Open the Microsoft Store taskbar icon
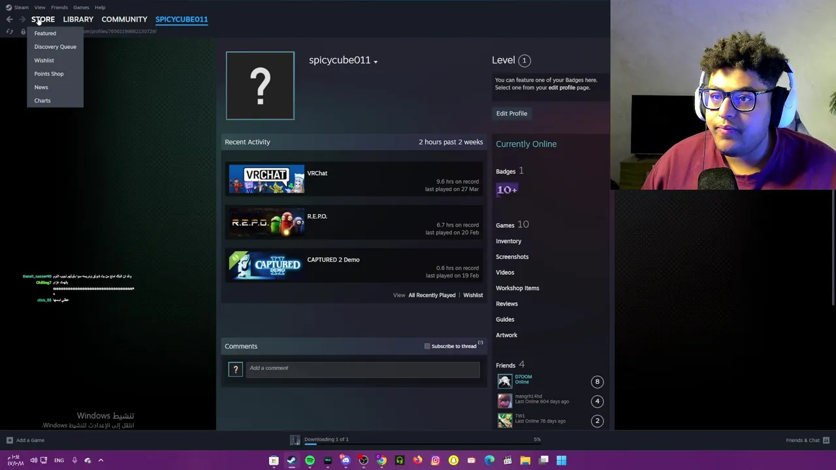The width and height of the screenshot is (836, 470). (x=274, y=460)
